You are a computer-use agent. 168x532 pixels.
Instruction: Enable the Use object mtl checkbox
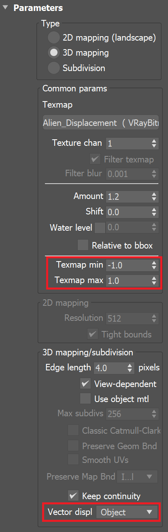85,399
